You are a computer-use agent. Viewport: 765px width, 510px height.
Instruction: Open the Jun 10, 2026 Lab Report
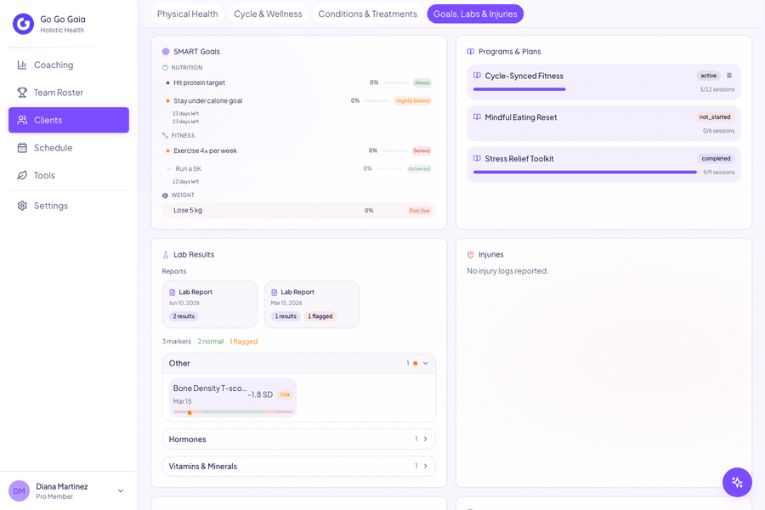point(210,304)
